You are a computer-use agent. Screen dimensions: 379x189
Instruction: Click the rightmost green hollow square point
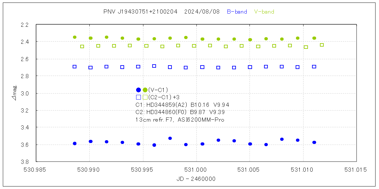322,45
